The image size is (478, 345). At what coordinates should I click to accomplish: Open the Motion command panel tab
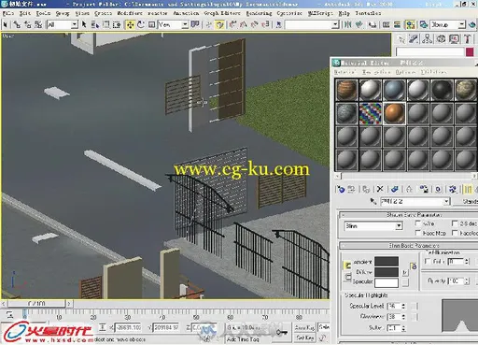pos(441,39)
